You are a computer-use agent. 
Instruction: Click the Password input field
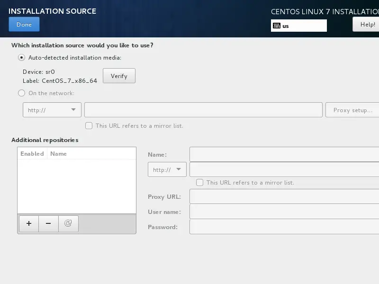[284, 227]
